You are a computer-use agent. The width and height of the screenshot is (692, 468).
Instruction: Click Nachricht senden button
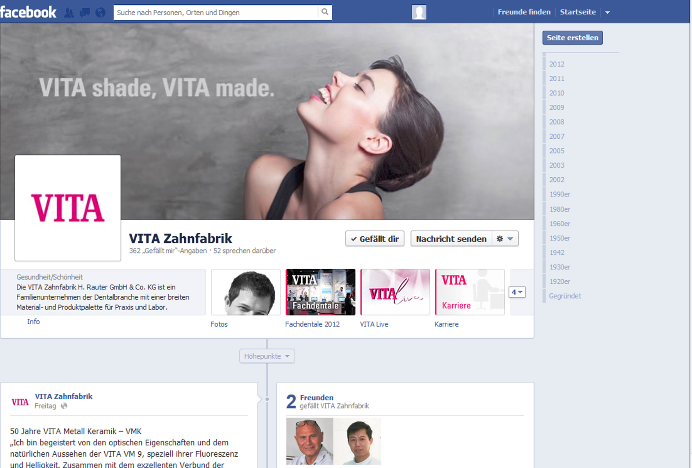click(451, 239)
